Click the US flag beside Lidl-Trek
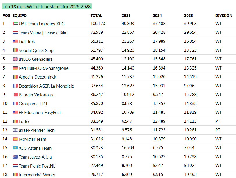Screen dimensions: 236x178 (x=15, y=41)
